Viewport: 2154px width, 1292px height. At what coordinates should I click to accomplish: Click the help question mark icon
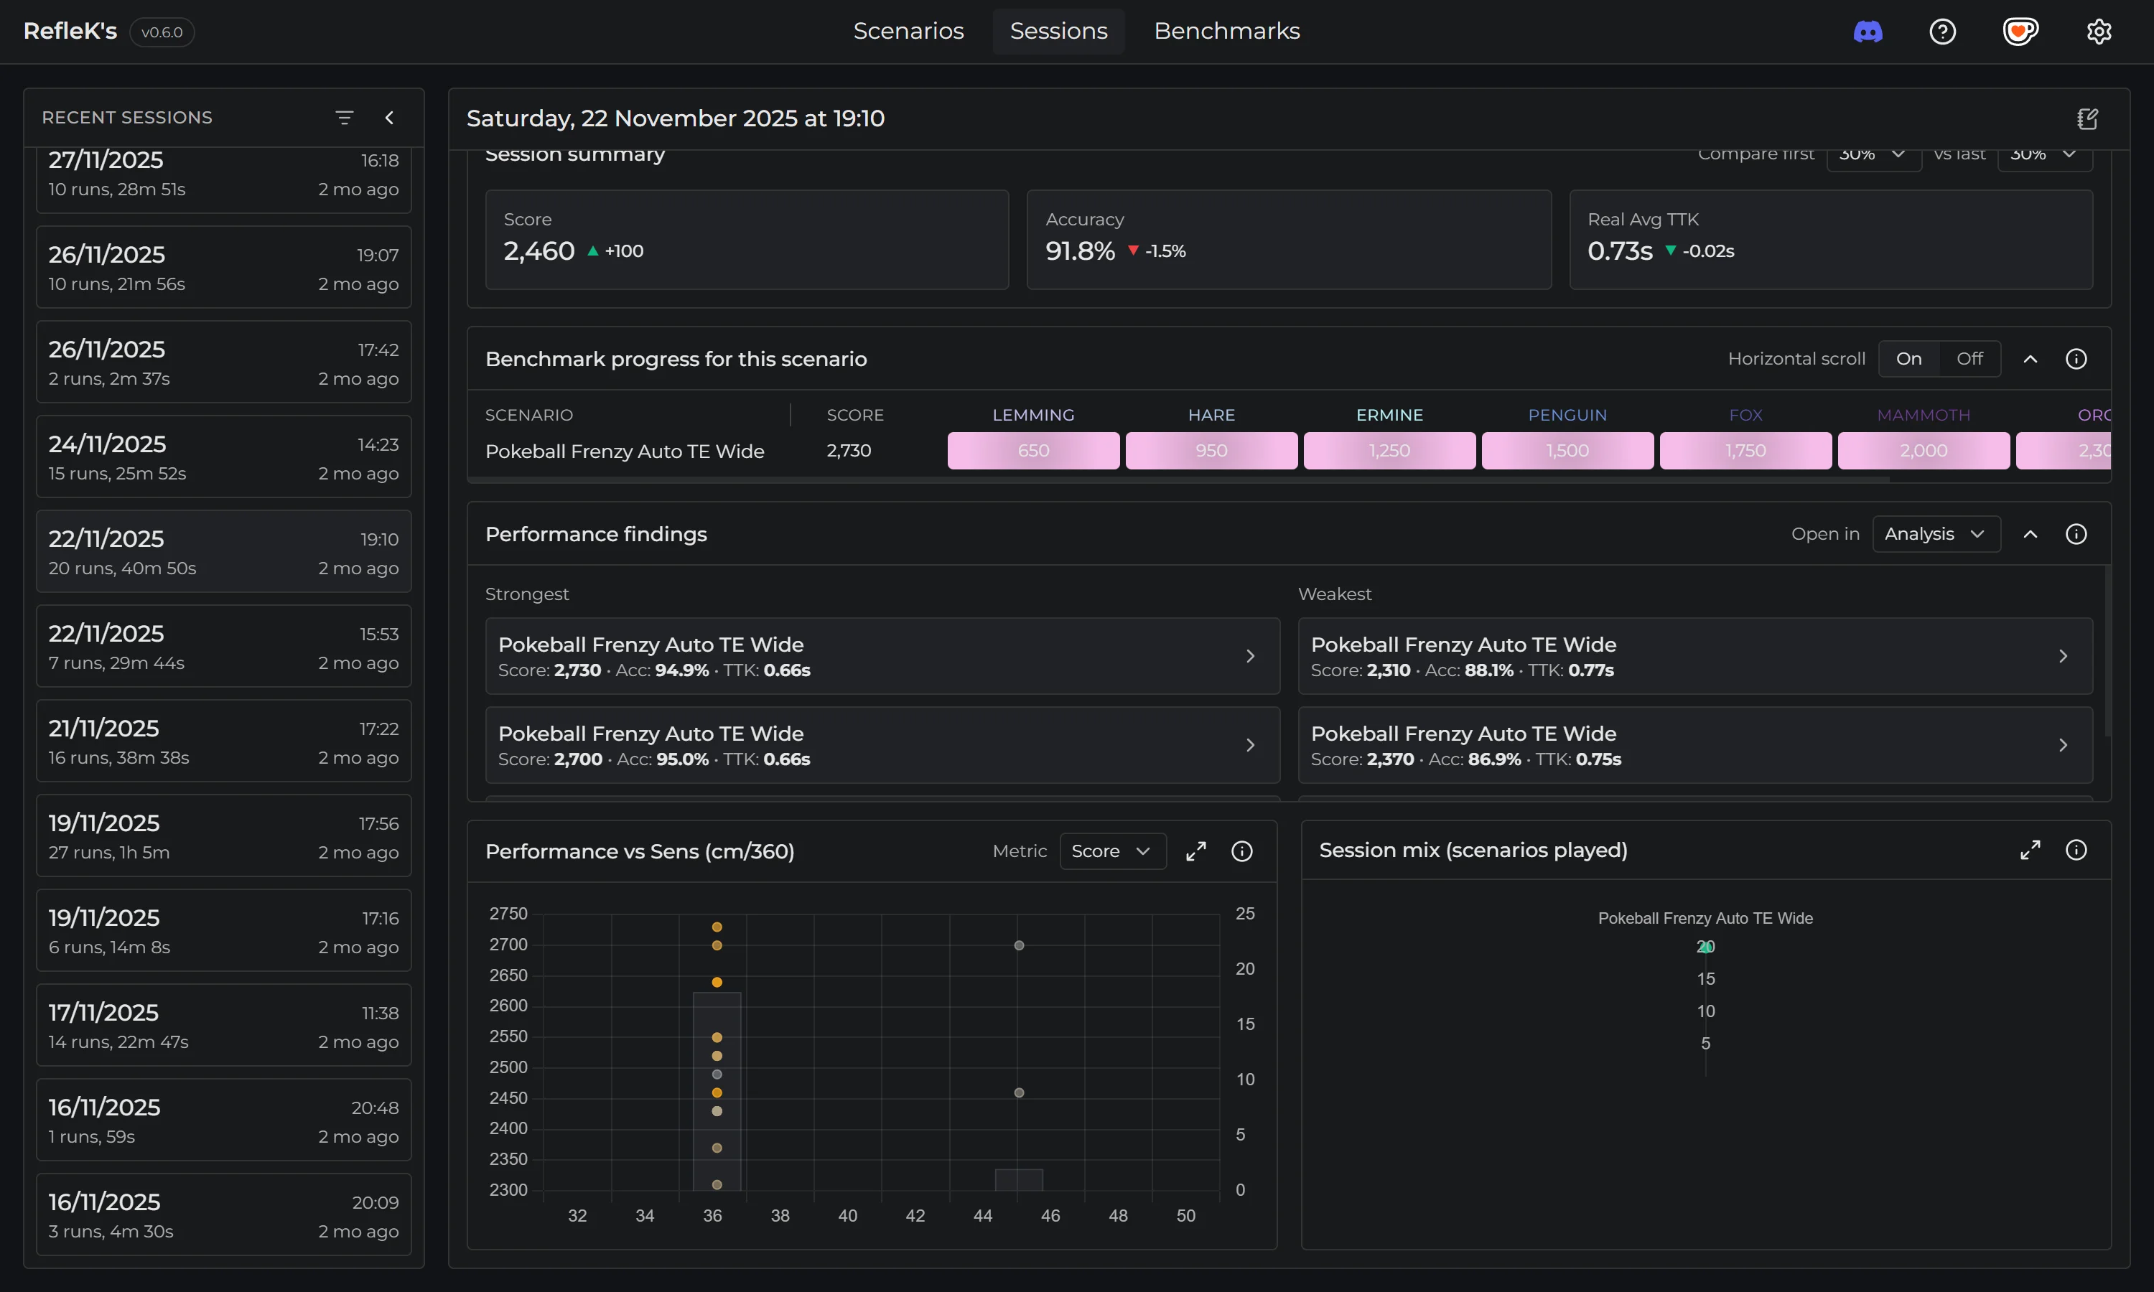tap(1942, 32)
